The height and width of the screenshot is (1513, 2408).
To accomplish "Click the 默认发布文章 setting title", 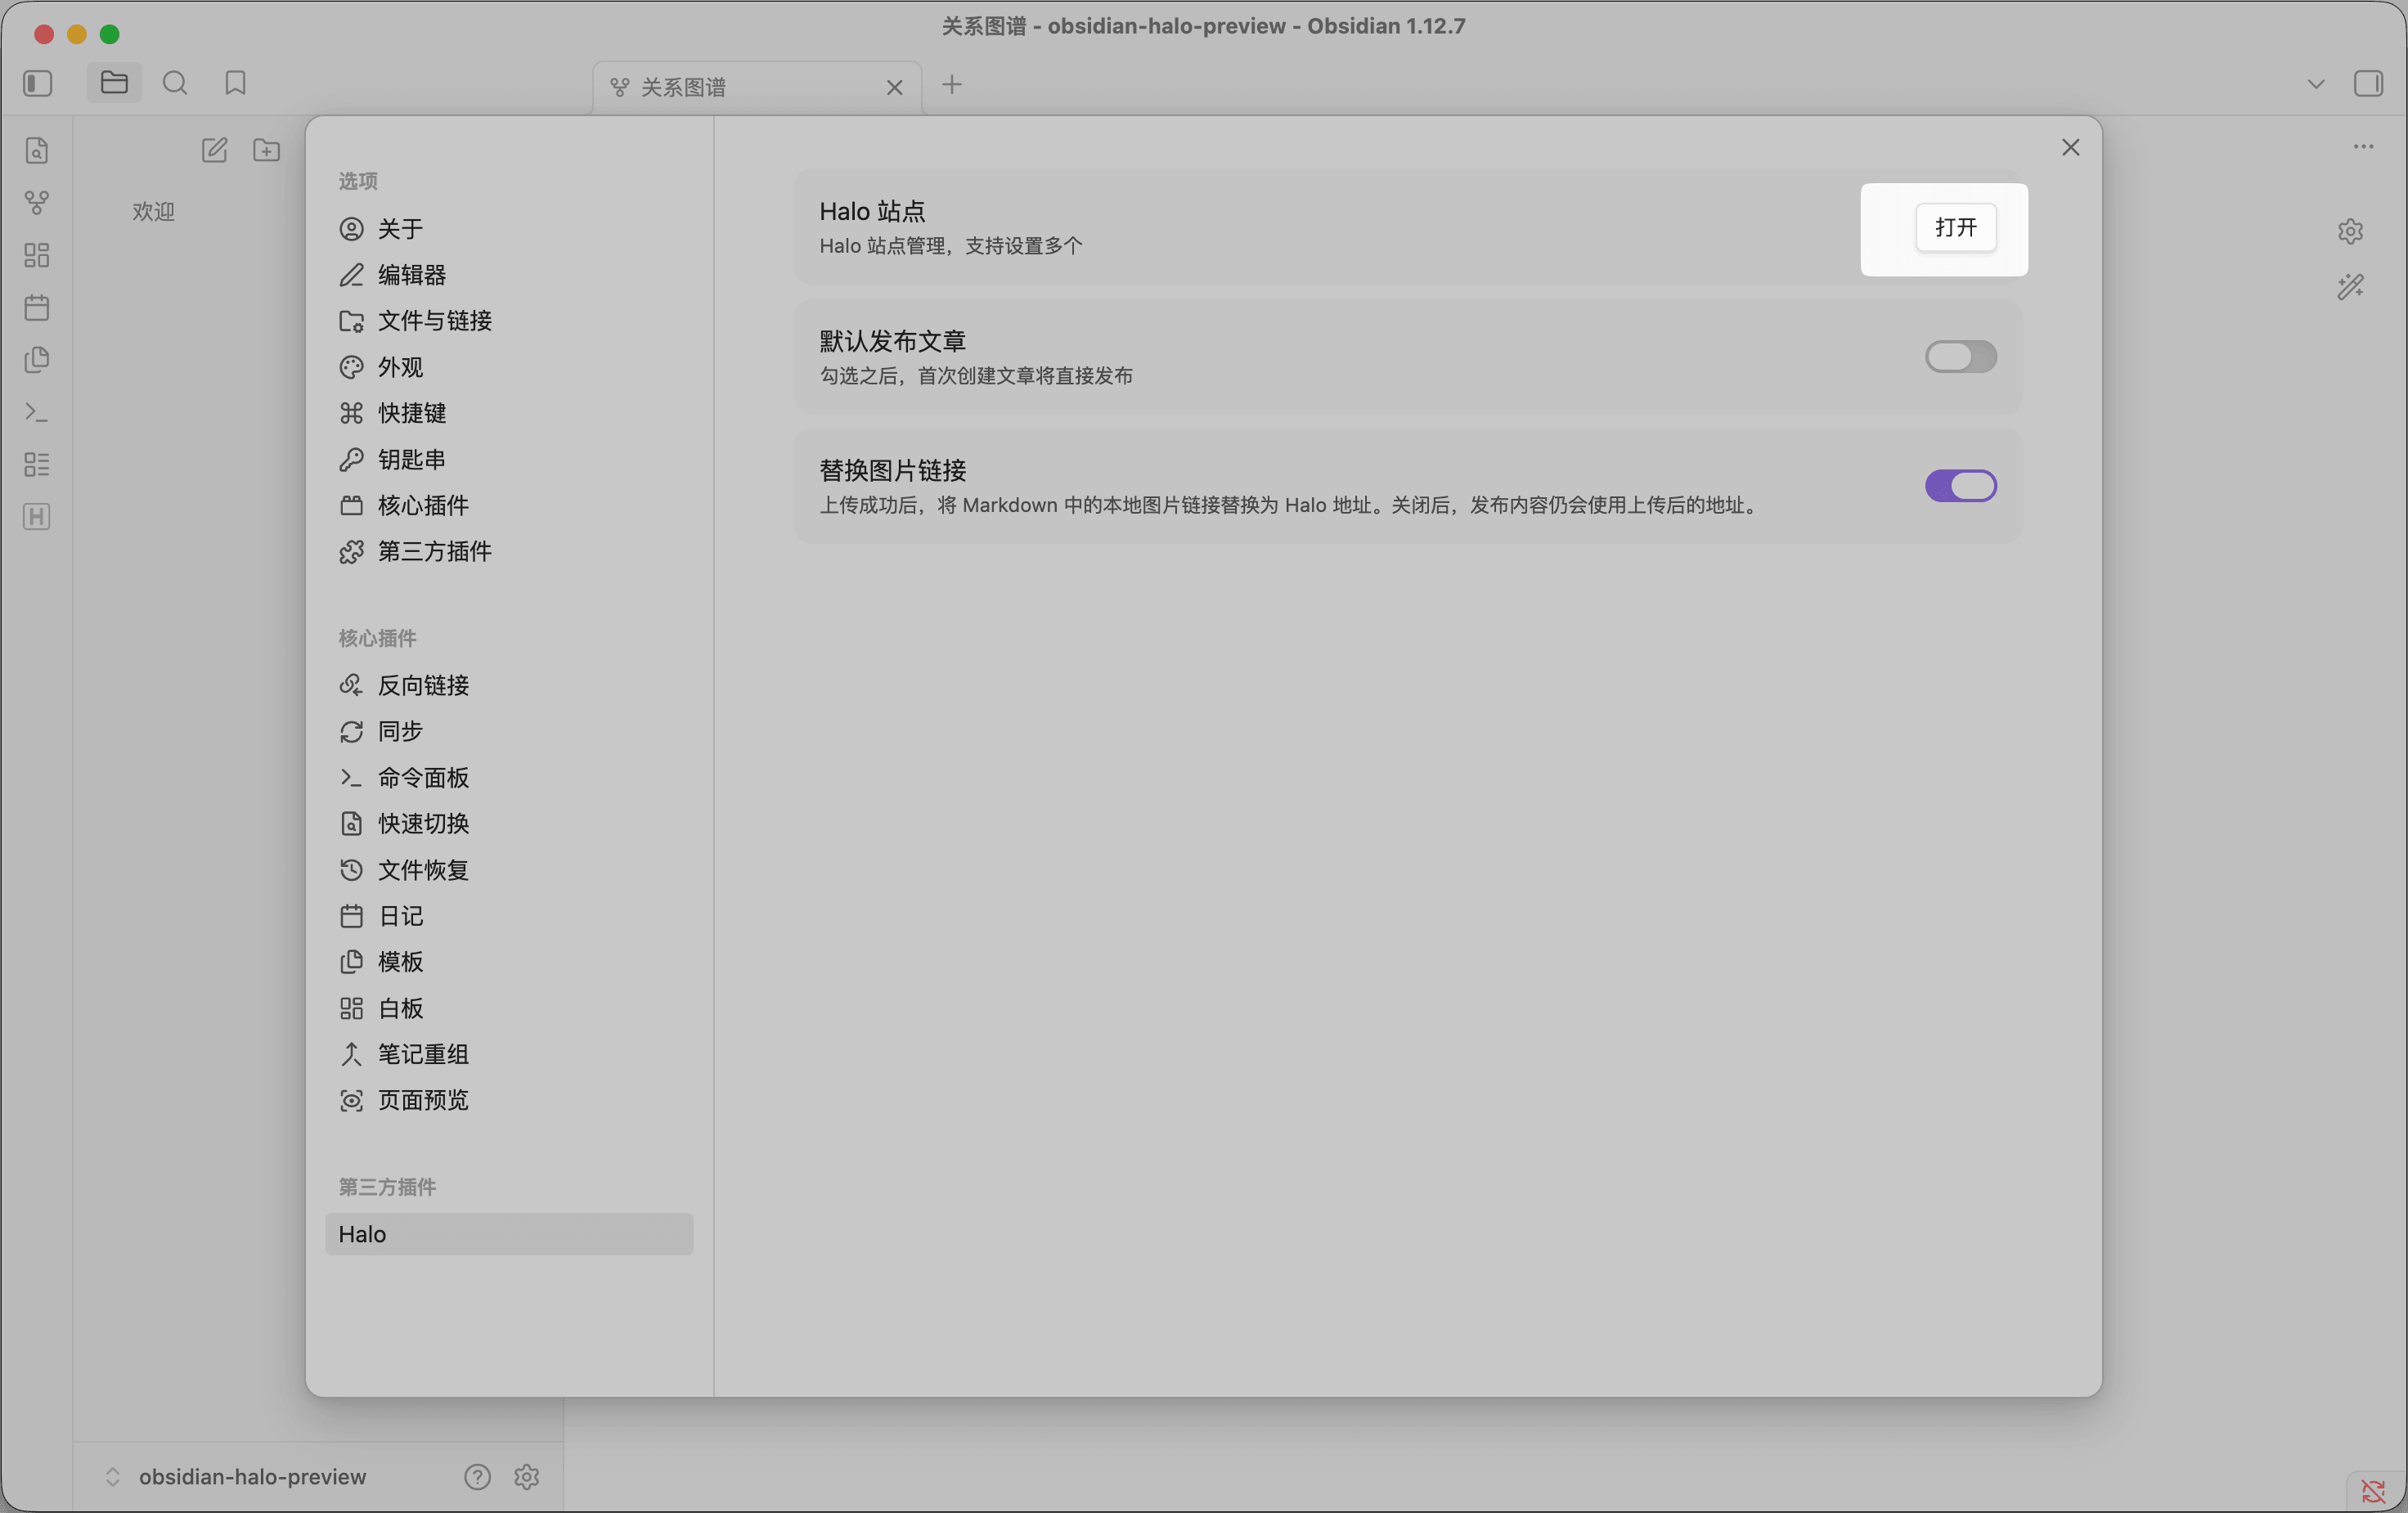I will 892,341.
